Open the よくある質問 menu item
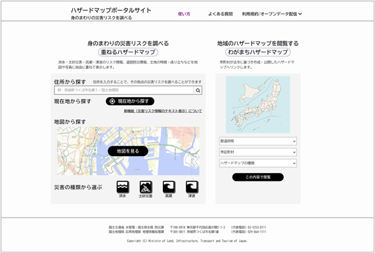The image size is (375, 253). [220, 14]
